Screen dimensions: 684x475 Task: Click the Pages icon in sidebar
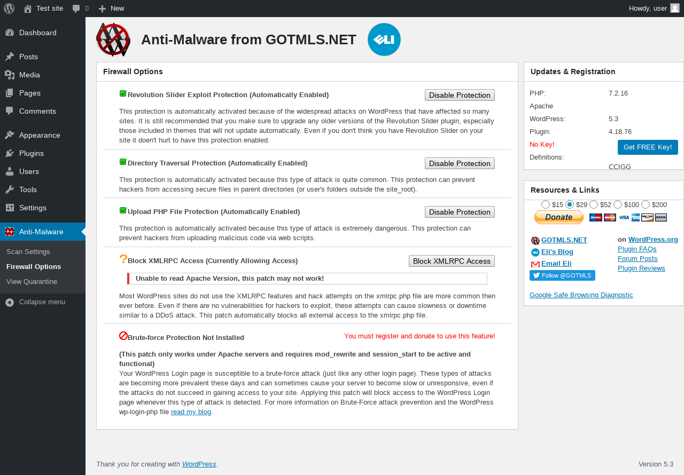click(x=10, y=93)
